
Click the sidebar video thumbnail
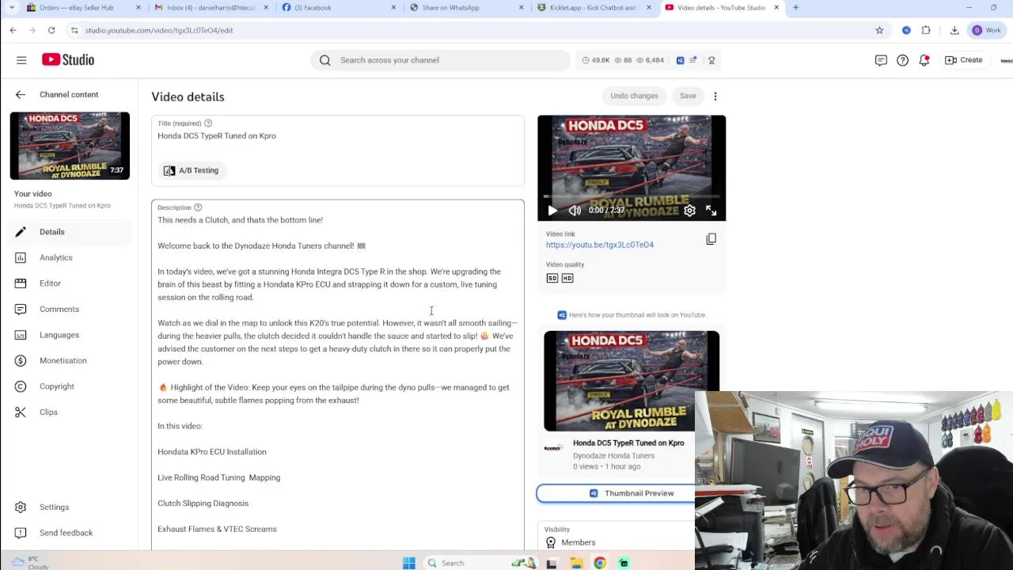tap(70, 146)
